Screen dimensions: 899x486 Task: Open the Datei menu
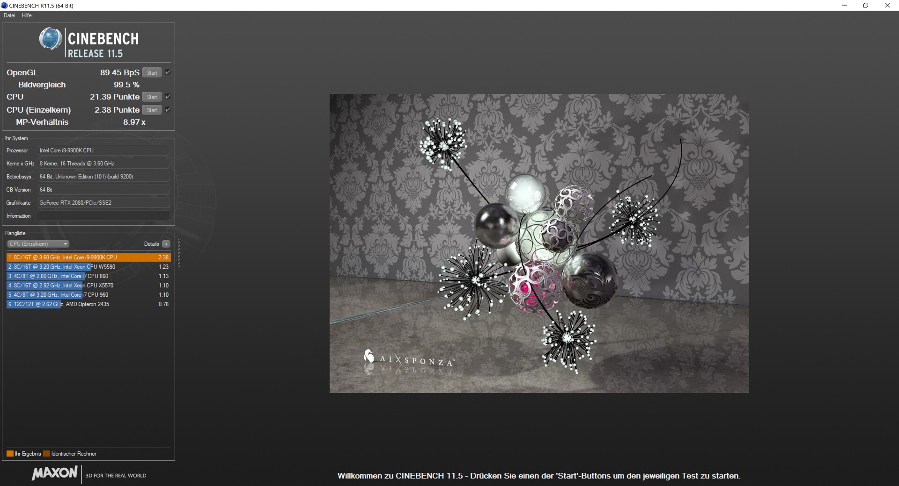point(9,15)
